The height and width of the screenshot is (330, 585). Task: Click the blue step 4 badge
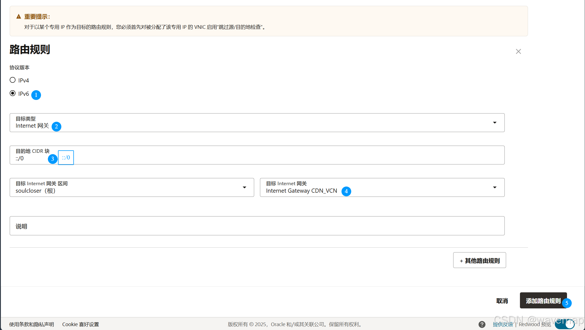pos(346,191)
